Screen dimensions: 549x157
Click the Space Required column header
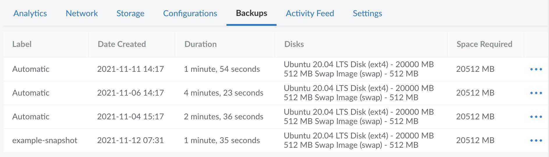click(484, 44)
